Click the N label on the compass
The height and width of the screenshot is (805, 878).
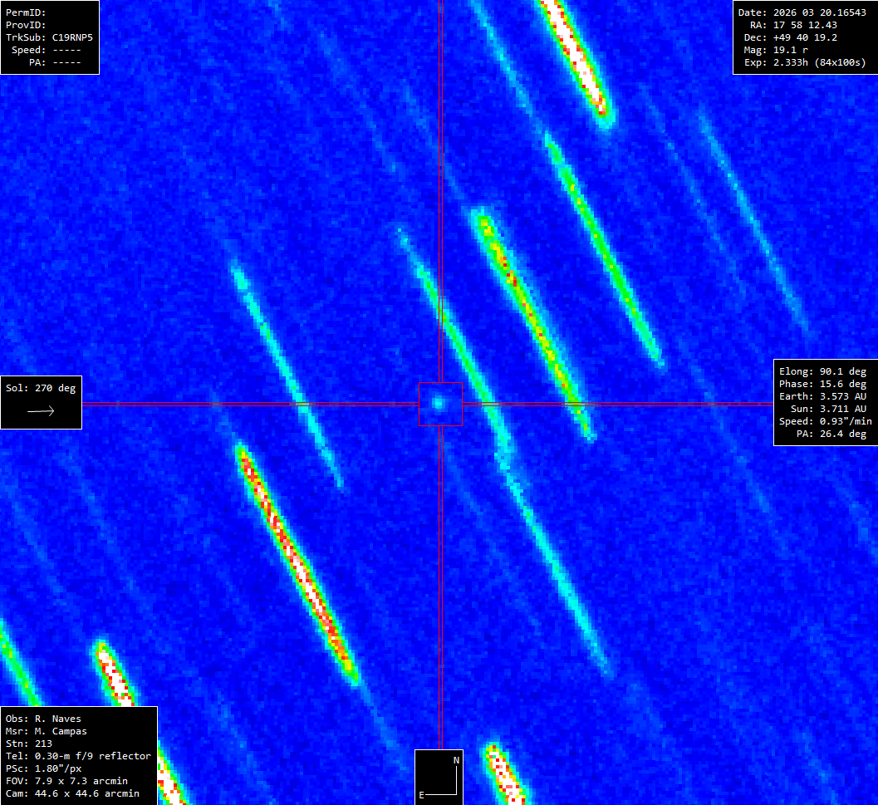point(455,760)
